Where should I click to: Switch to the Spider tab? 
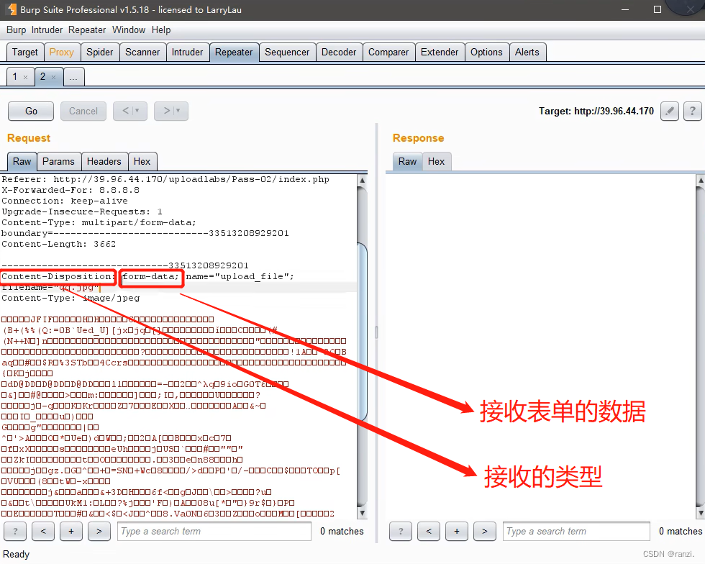point(100,53)
